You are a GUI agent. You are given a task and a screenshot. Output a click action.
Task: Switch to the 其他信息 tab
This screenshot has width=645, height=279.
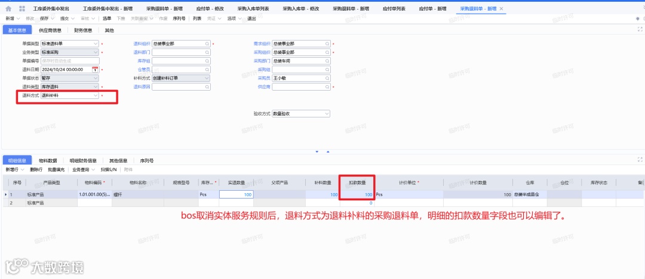point(118,160)
